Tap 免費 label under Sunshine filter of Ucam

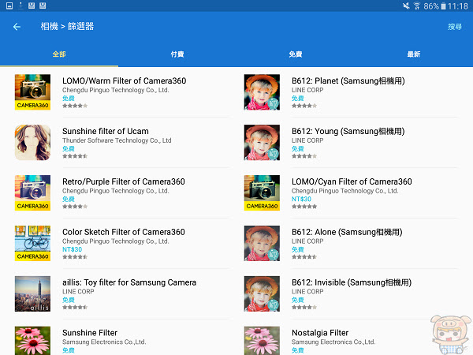pyautogui.click(x=69, y=148)
